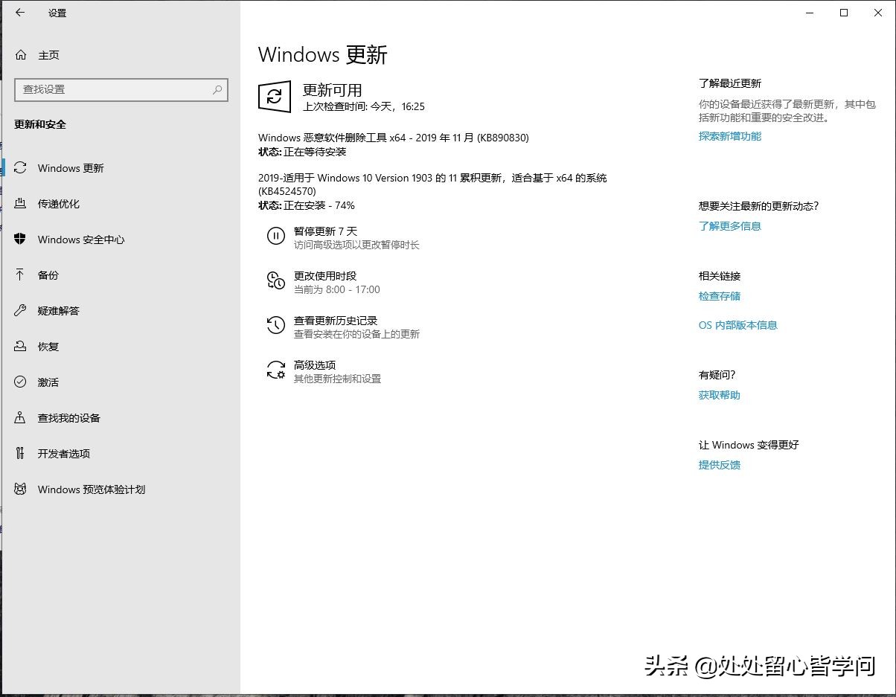Click the pause icon next to 暂停更新

(276, 237)
